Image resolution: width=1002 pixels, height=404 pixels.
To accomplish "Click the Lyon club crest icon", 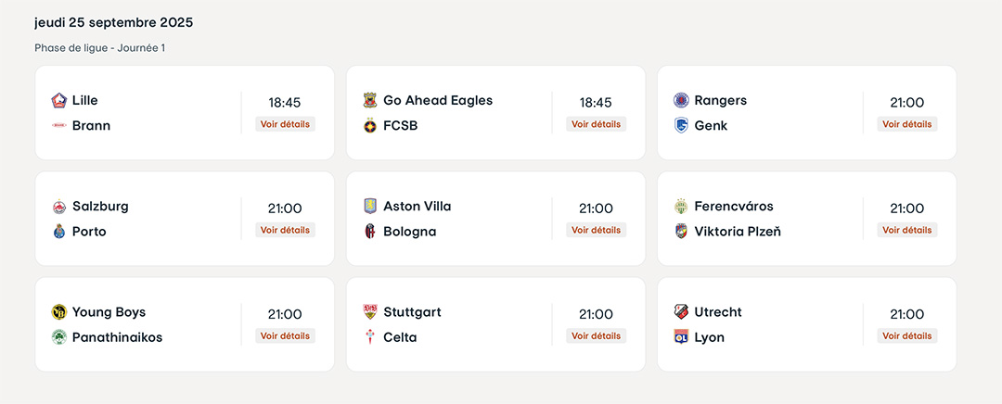I will (x=681, y=336).
